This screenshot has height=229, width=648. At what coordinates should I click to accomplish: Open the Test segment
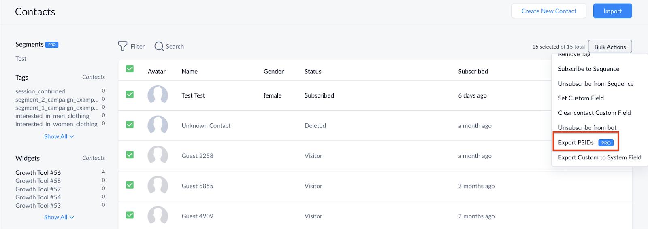pos(21,59)
